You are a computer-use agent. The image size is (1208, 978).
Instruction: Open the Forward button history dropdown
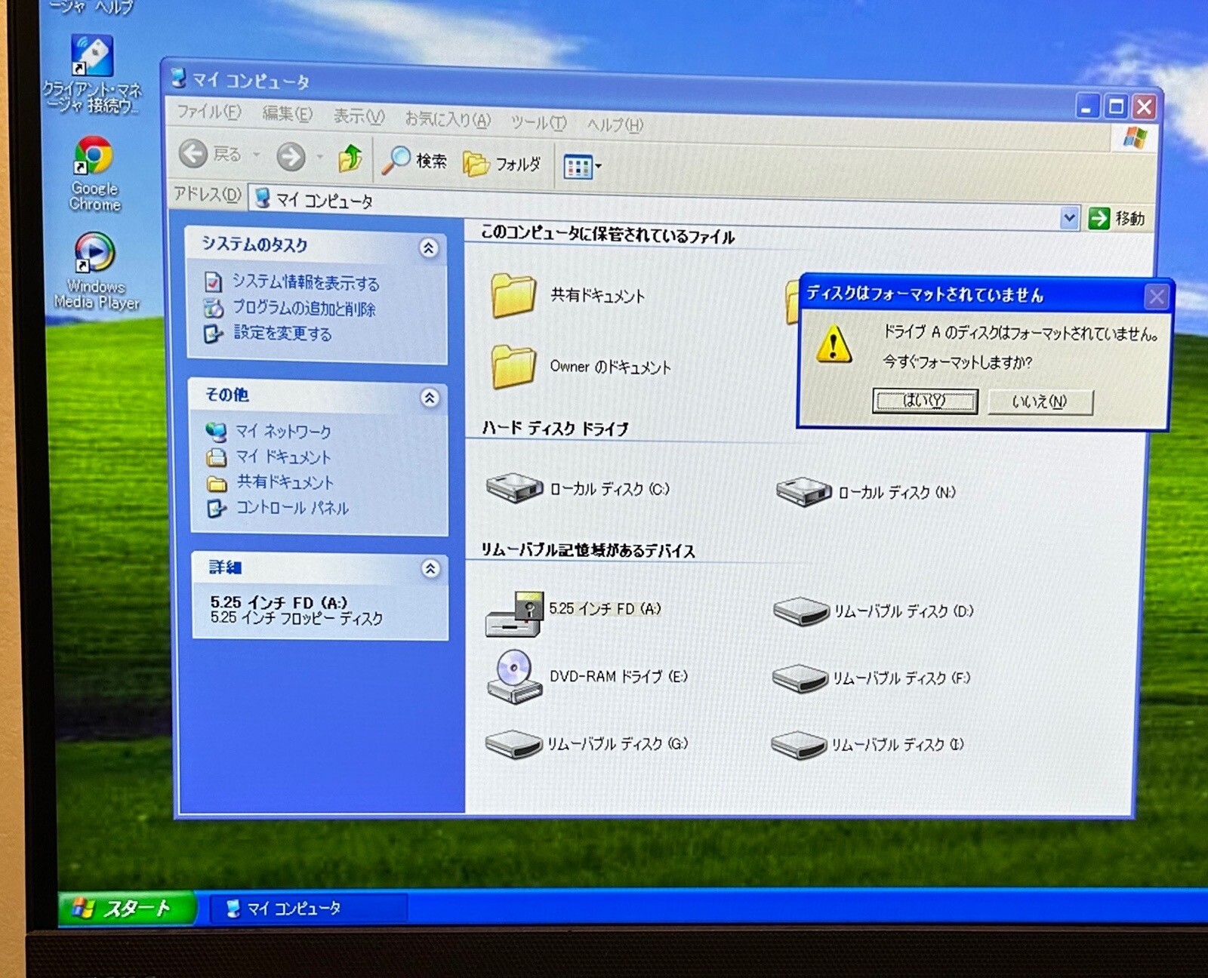coord(319,157)
